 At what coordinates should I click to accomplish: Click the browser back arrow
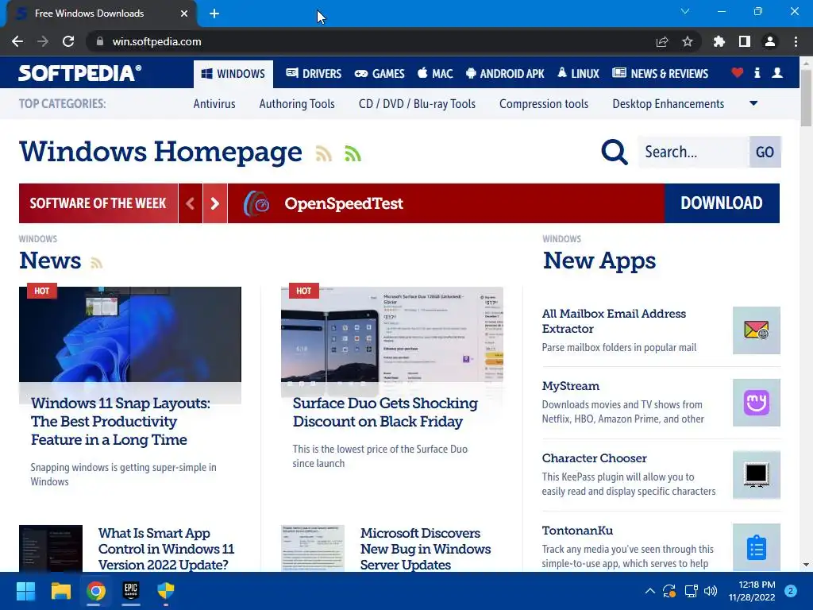tap(17, 41)
